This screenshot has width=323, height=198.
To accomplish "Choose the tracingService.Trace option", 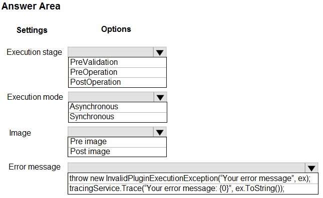I will (x=193, y=189).
